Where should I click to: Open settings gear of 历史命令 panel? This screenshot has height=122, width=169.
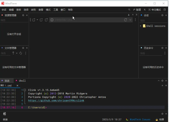[x=162, y=48]
